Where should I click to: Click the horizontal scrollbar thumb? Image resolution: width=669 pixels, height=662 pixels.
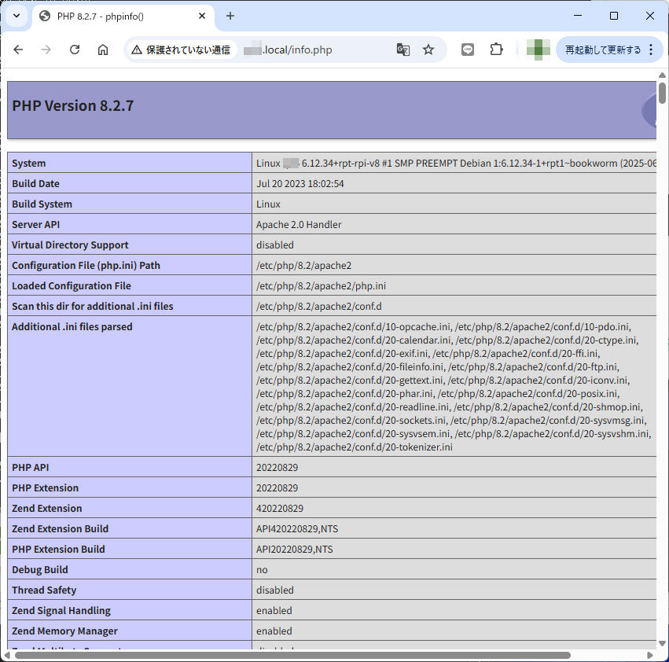tap(292, 655)
